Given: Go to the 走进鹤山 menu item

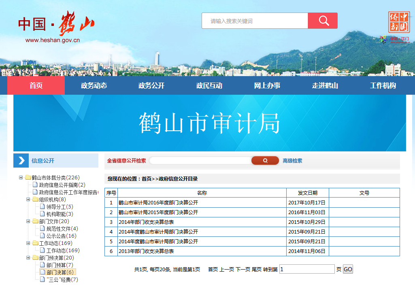Looking at the screenshot, I should tap(325, 85).
